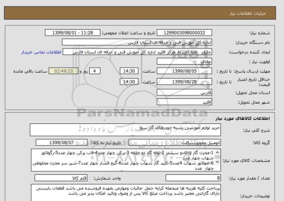Image resolution: width=284 pixels, height=201 pixels.
Task: Open the buyer contact information link
Action: coord(41,52)
